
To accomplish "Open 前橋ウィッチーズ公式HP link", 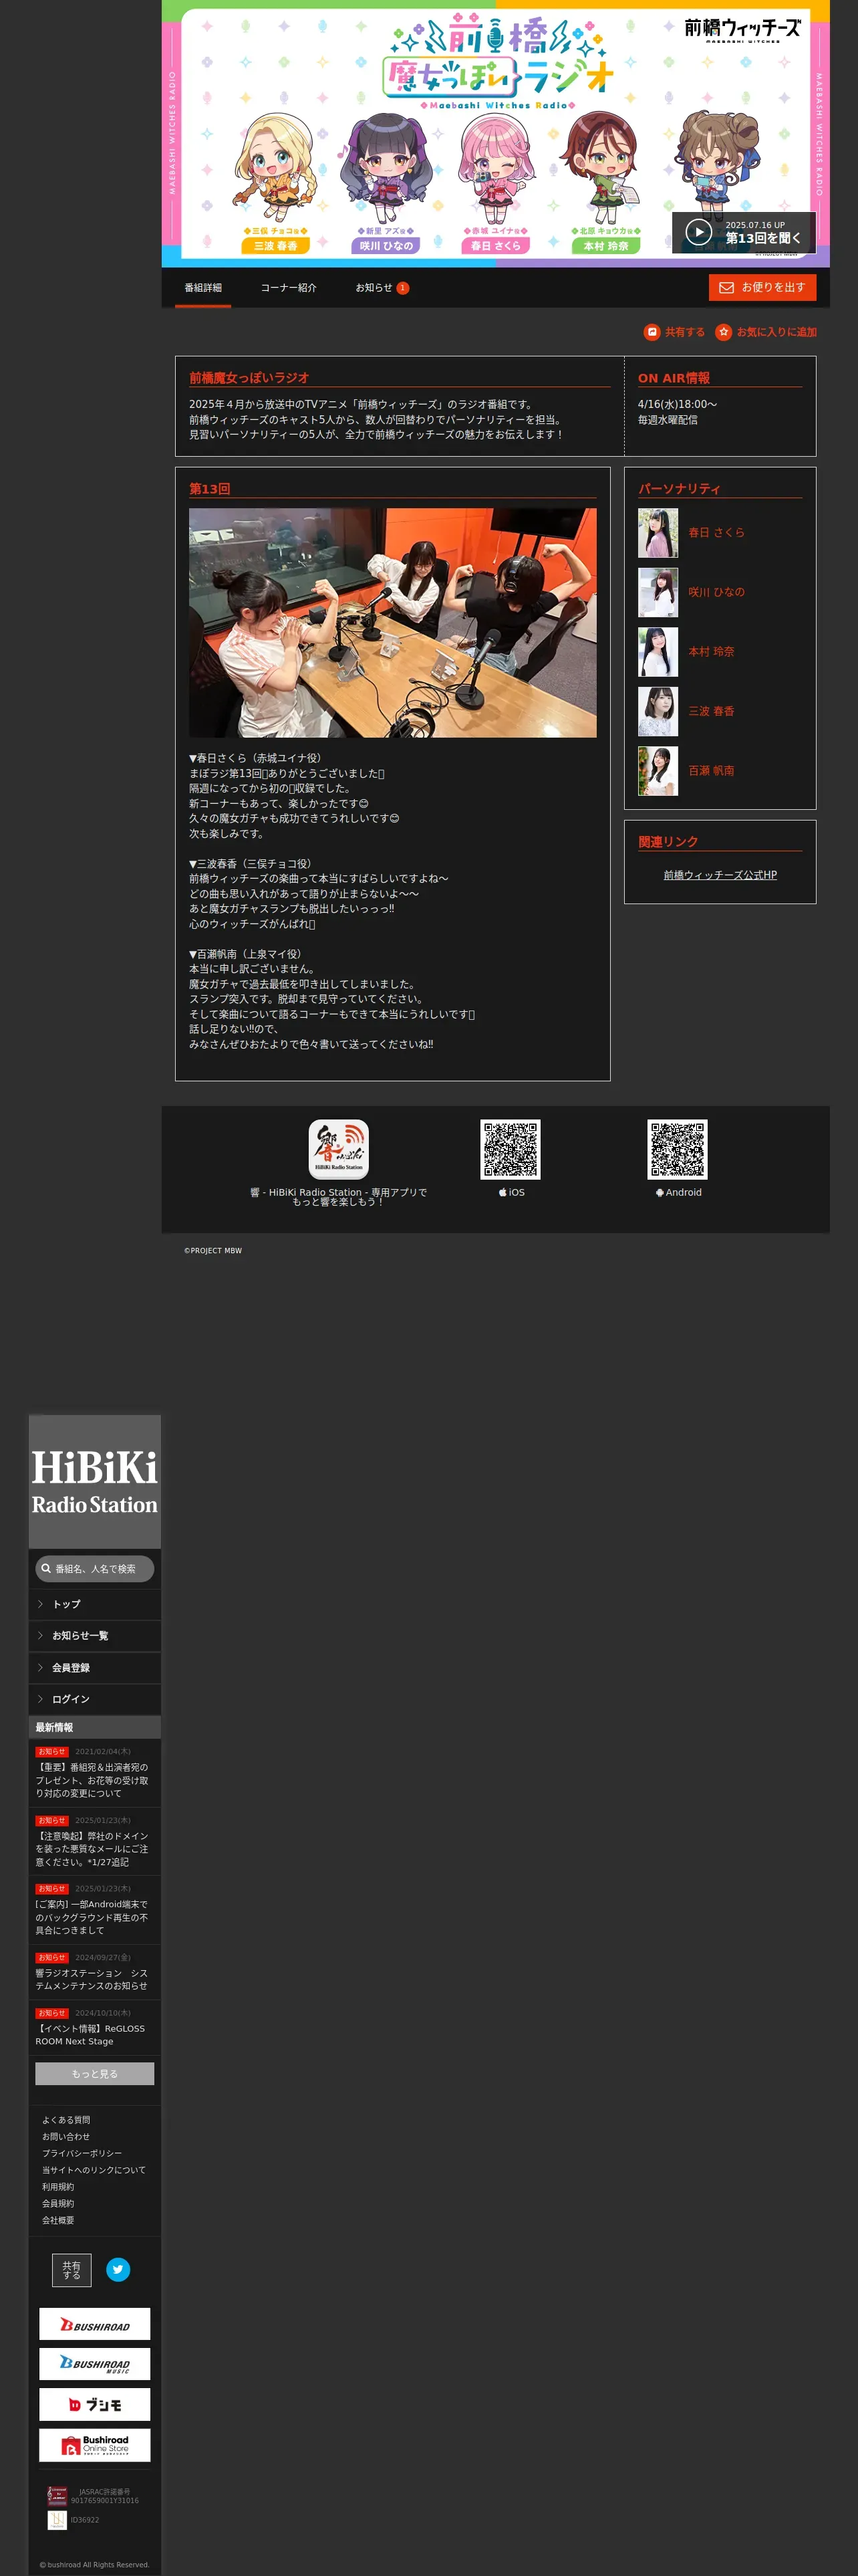I will (x=720, y=875).
